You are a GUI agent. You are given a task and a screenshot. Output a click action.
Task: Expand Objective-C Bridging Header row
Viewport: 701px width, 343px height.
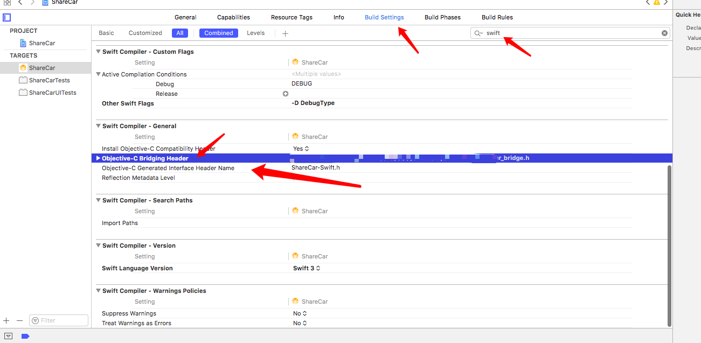[x=98, y=158]
